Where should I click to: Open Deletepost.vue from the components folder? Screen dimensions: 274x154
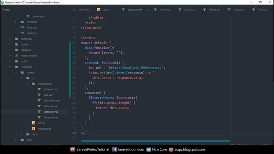[52, 101]
